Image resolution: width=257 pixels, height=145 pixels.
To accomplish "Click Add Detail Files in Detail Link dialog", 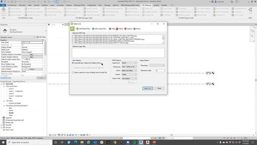I will pos(84,29).
